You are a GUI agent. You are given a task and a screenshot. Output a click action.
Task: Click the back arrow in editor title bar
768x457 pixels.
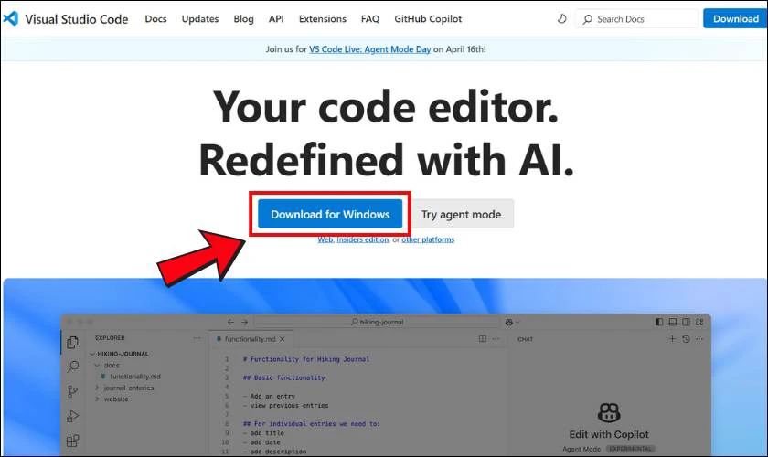[230, 323]
